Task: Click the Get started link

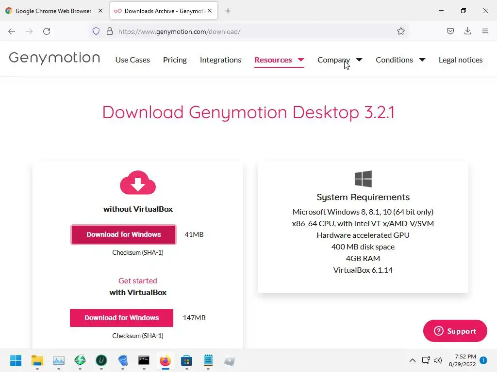Action: pyautogui.click(x=137, y=280)
